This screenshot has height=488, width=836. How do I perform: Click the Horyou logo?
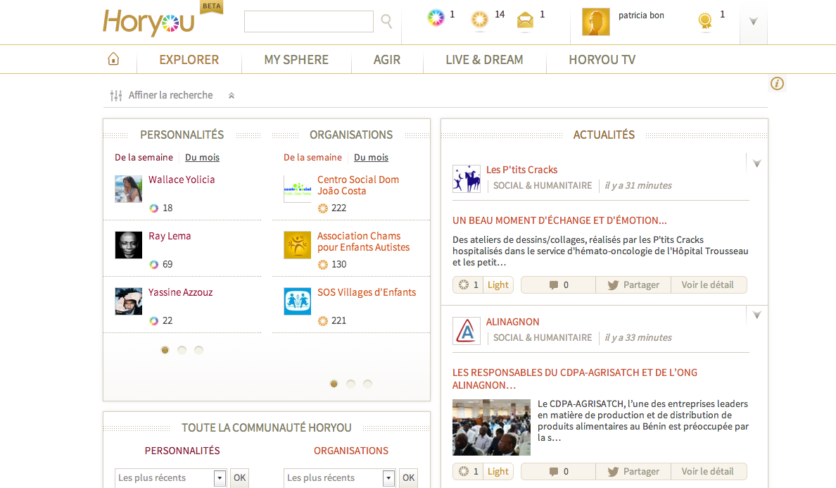pos(148,23)
